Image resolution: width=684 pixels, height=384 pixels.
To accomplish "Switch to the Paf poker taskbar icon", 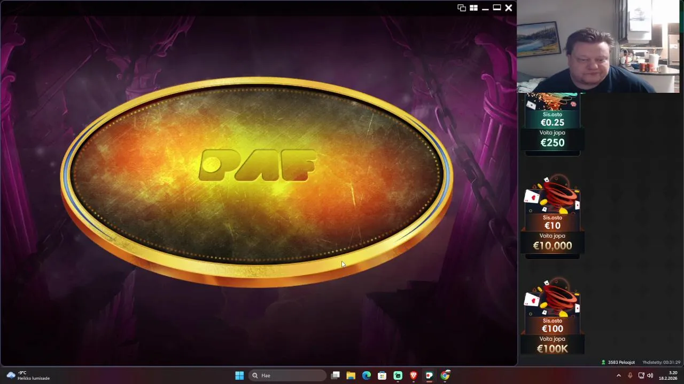I will 429,375.
